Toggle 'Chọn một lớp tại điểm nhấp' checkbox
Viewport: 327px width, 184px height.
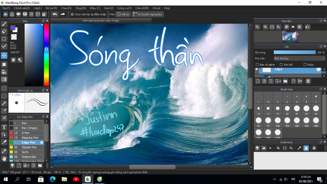pyautogui.click(x=72, y=14)
